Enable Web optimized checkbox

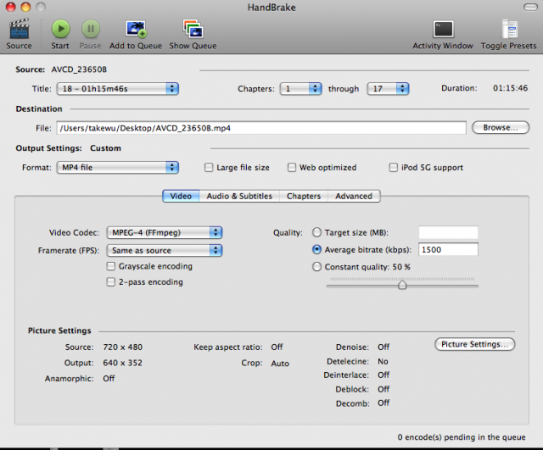click(292, 168)
